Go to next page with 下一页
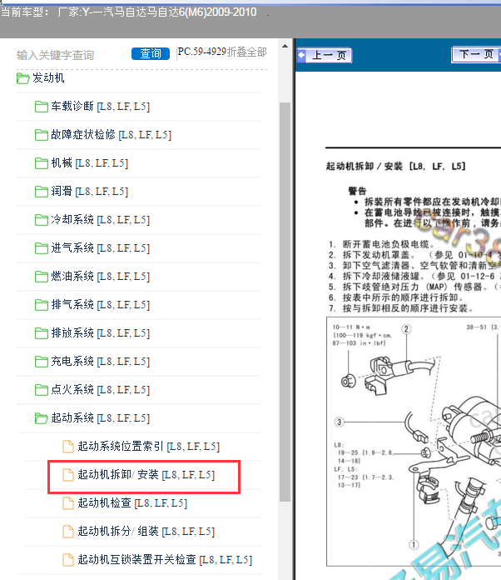Image resolution: width=501 pixels, height=580 pixels. point(476,55)
